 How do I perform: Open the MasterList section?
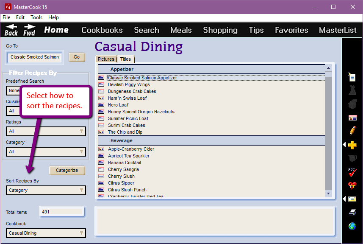click(x=338, y=30)
